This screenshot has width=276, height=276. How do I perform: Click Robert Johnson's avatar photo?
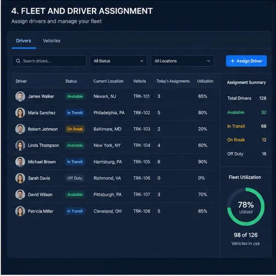coord(20,129)
